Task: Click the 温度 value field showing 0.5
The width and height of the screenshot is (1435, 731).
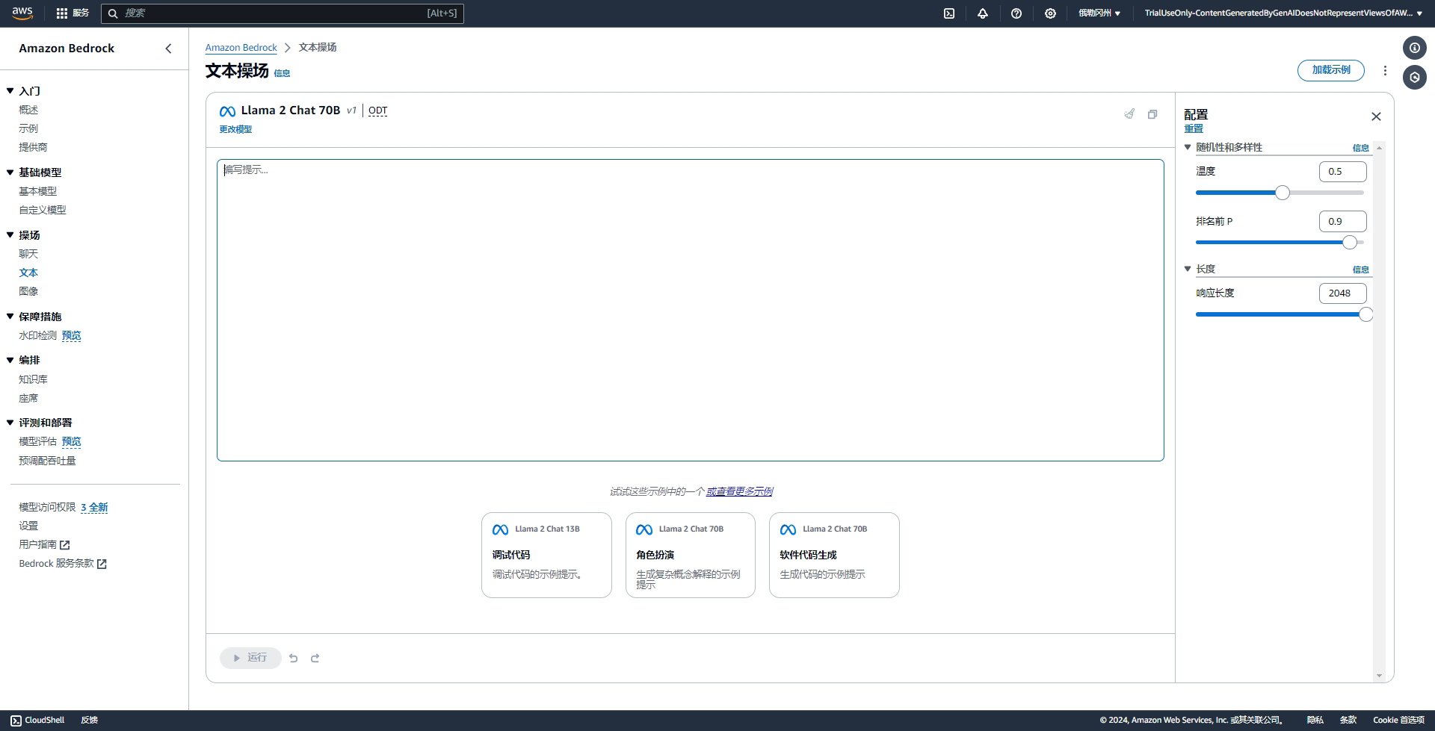Action: 1343,172
